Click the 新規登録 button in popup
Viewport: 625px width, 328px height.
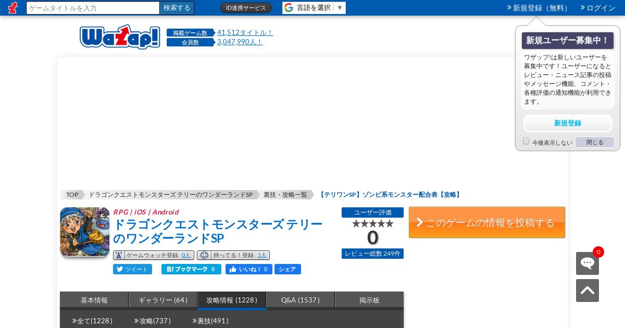(x=568, y=123)
